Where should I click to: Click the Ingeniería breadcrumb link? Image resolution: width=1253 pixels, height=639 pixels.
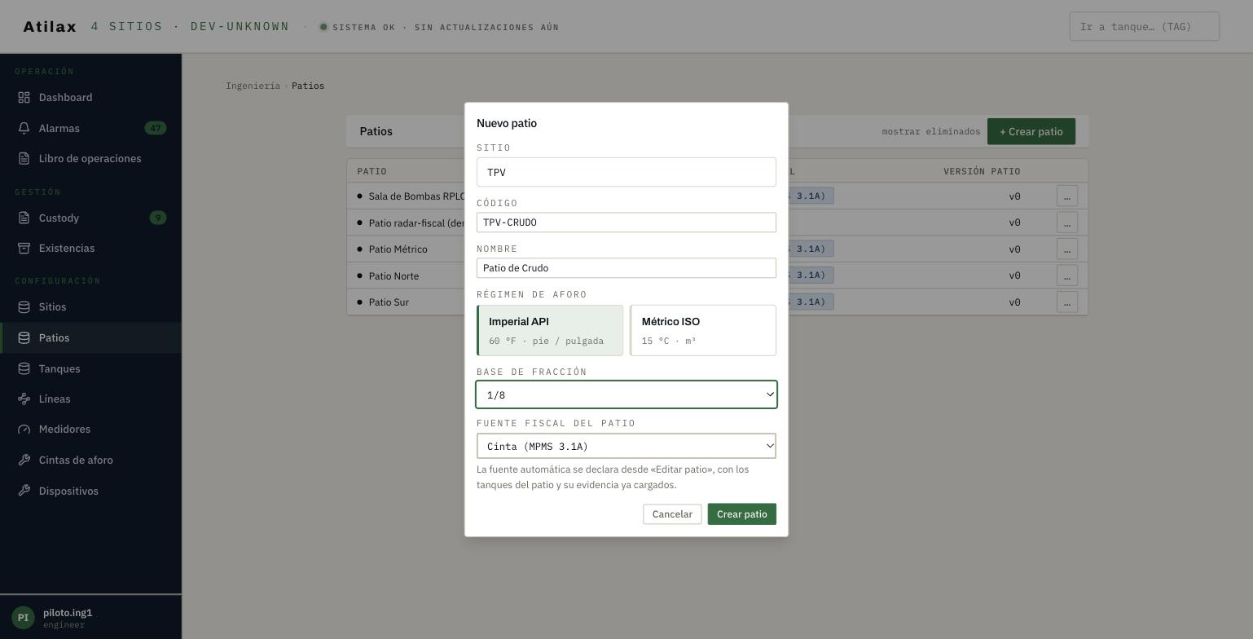coord(253,86)
